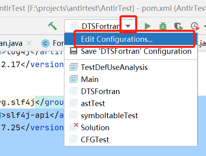Select Save 'DTSFortran' Configuration entry

pos(131,51)
